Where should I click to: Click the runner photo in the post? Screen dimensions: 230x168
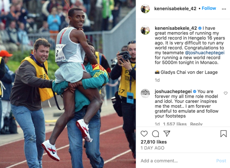68,84
